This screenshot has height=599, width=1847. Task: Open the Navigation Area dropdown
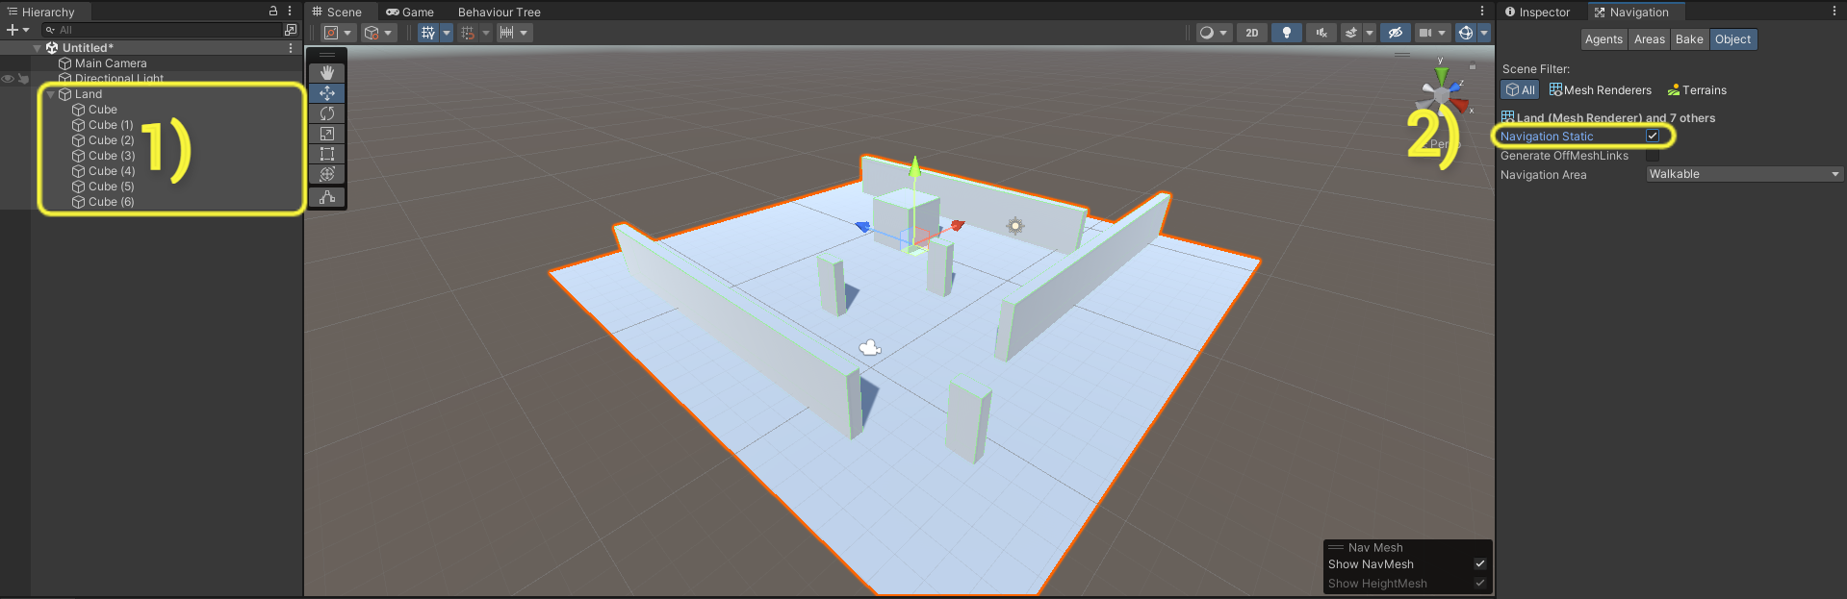pos(1743,174)
